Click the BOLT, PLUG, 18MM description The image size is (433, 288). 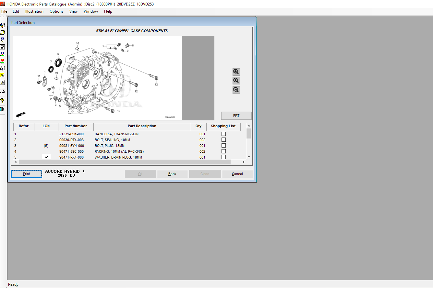click(x=110, y=146)
